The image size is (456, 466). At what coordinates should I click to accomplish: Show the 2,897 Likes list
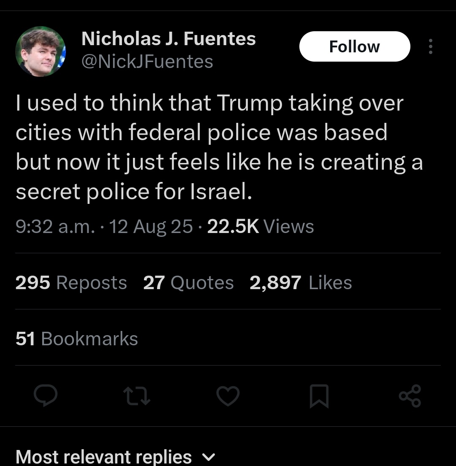click(301, 282)
